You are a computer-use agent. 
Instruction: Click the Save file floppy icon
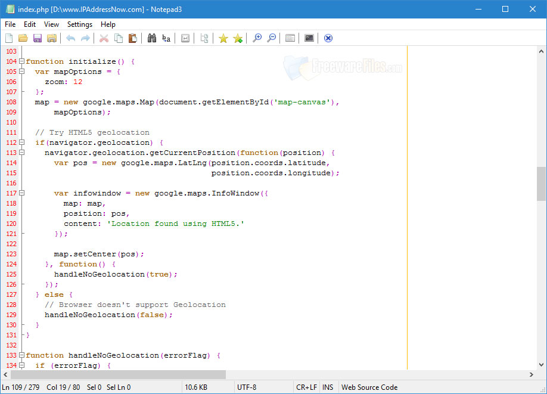38,38
